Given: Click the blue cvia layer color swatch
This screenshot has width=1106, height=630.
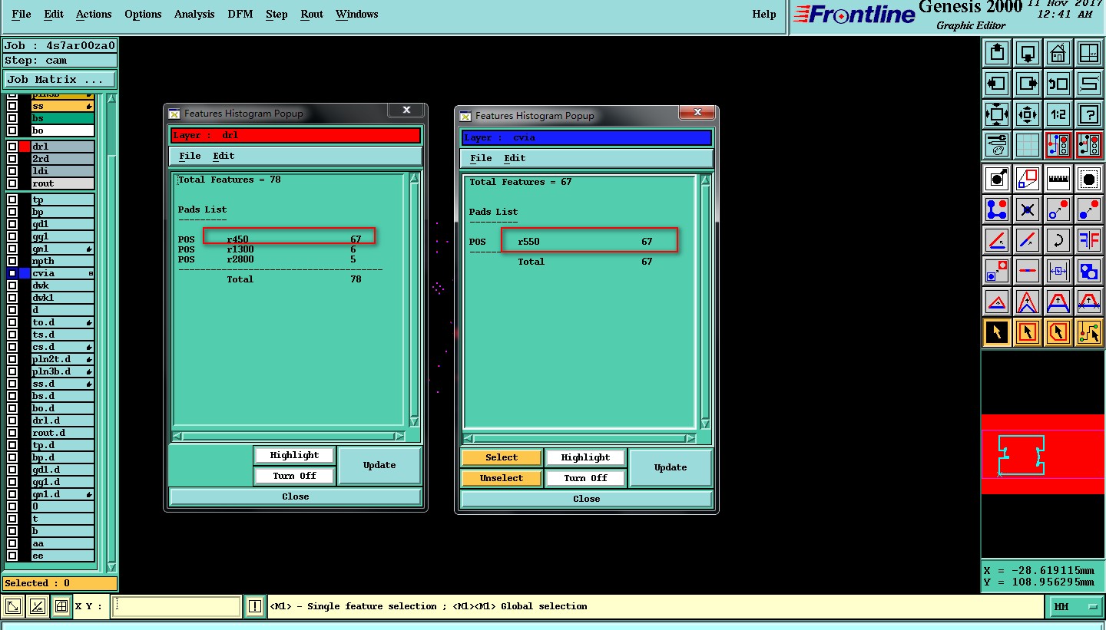Looking at the screenshot, I should [25, 273].
